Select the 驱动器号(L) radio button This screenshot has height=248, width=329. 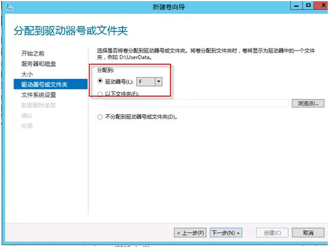click(x=100, y=81)
